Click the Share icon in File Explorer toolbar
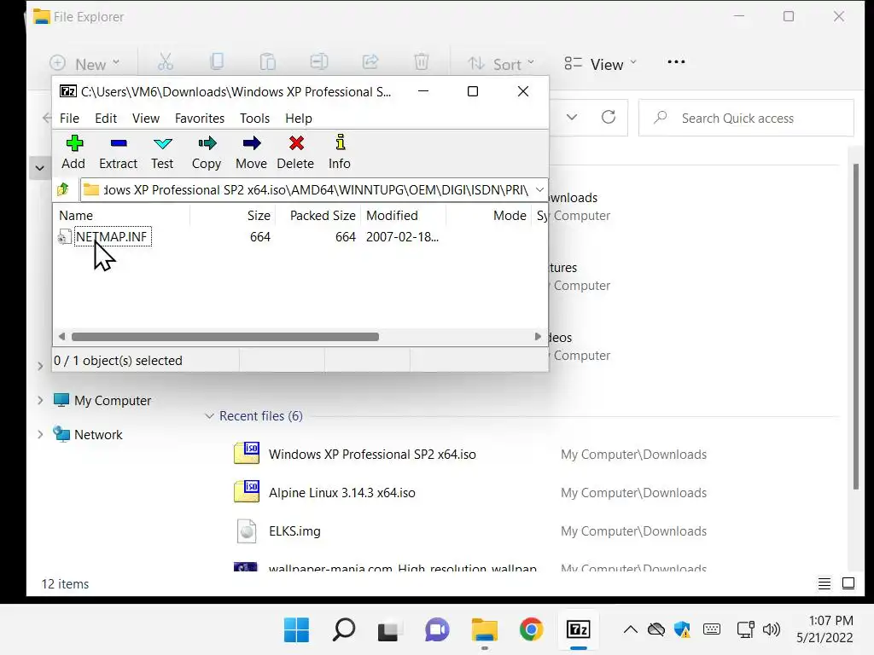 pos(370,62)
